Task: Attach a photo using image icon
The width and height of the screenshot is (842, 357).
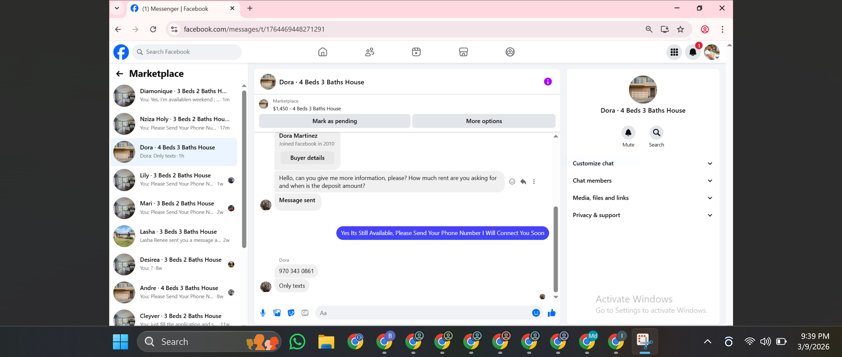Action: 277,313
